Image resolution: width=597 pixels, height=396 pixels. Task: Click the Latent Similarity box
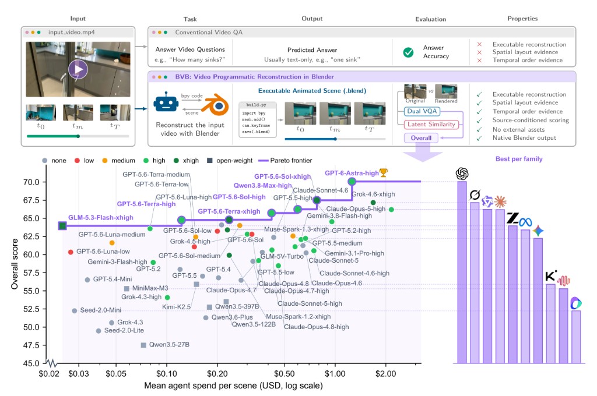point(431,124)
